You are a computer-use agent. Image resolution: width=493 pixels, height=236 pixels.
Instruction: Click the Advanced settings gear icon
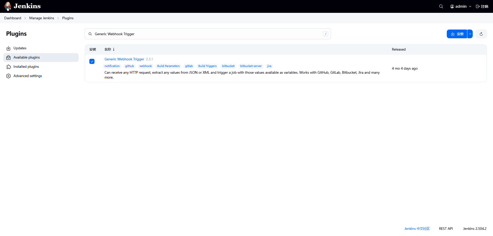click(x=8, y=76)
